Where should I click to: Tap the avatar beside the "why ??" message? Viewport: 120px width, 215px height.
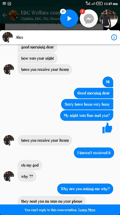coord(9,176)
